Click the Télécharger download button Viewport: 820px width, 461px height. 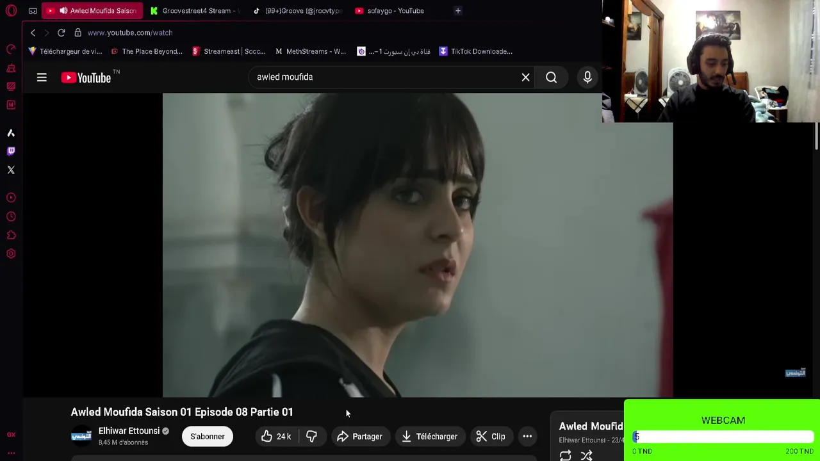[x=429, y=437]
